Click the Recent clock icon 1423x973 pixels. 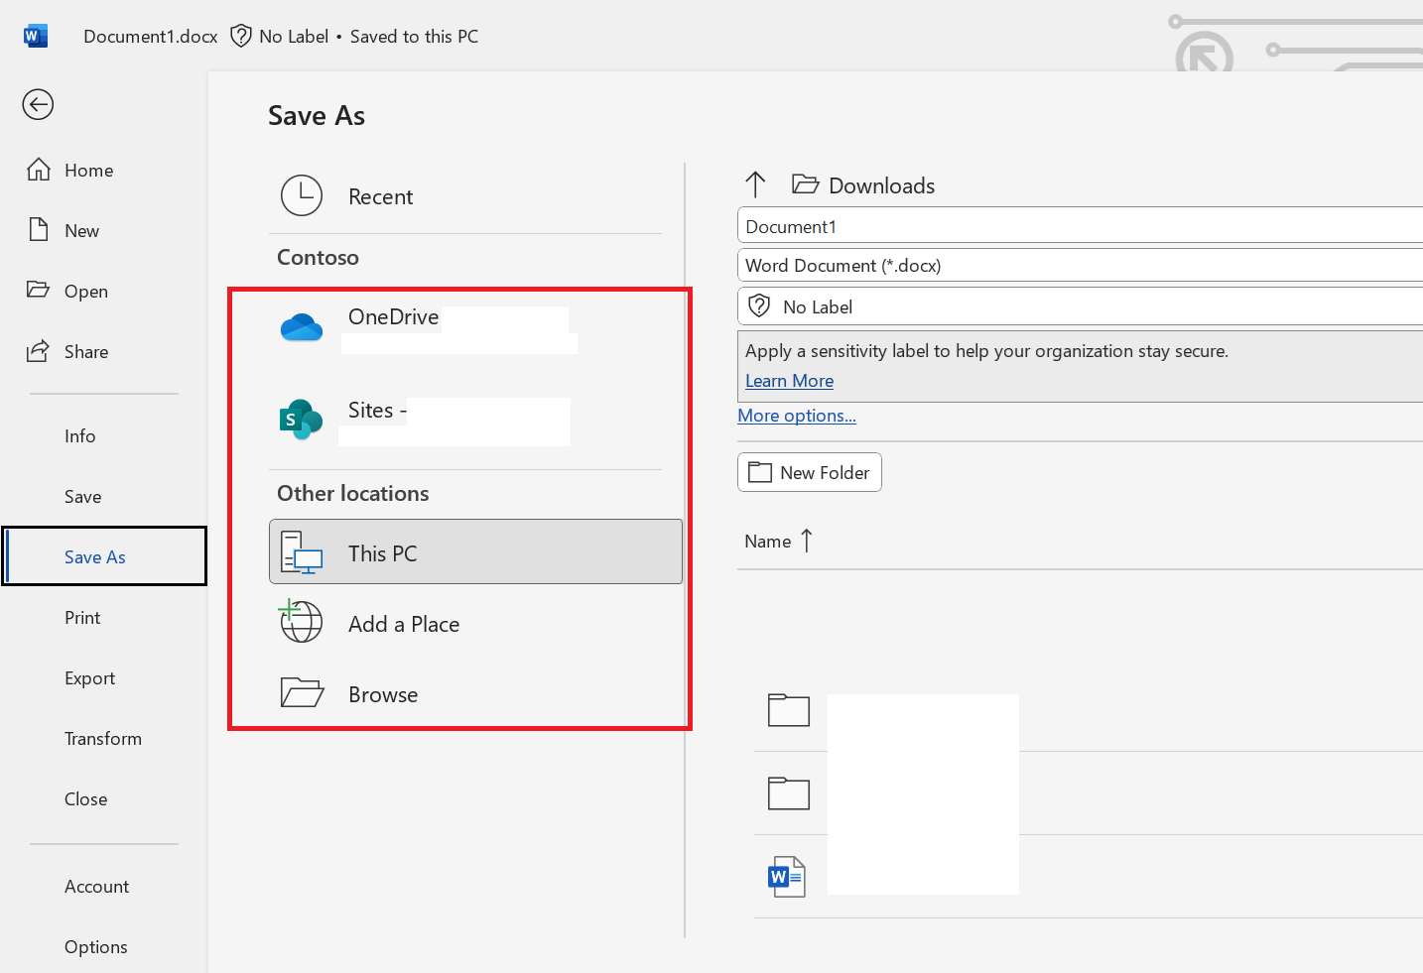tap(302, 195)
